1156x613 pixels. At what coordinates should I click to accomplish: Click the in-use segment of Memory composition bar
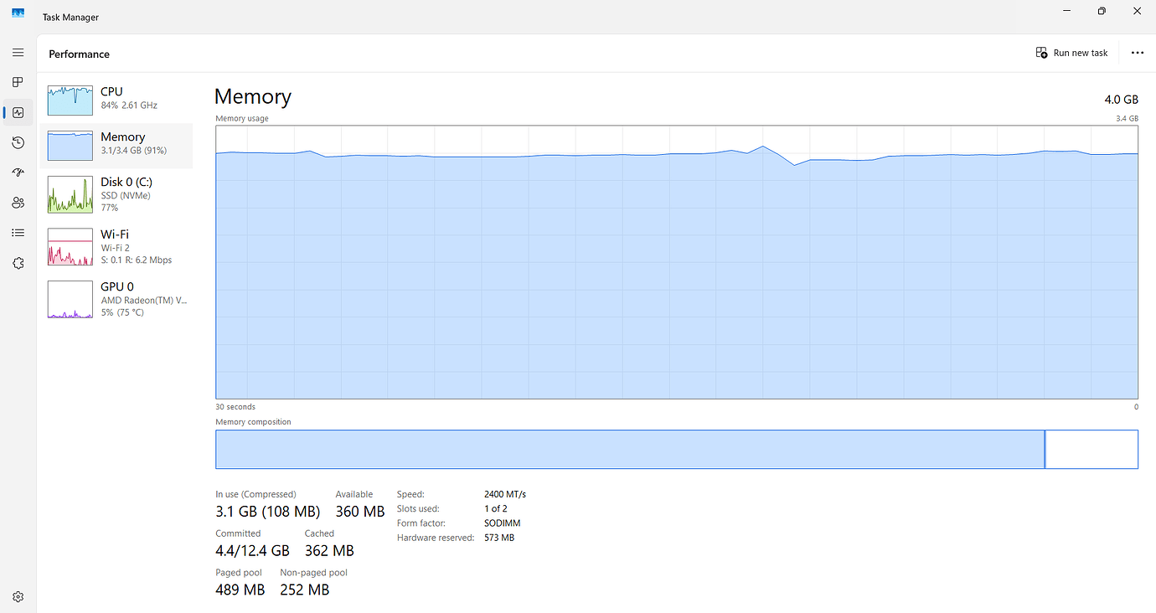click(630, 449)
